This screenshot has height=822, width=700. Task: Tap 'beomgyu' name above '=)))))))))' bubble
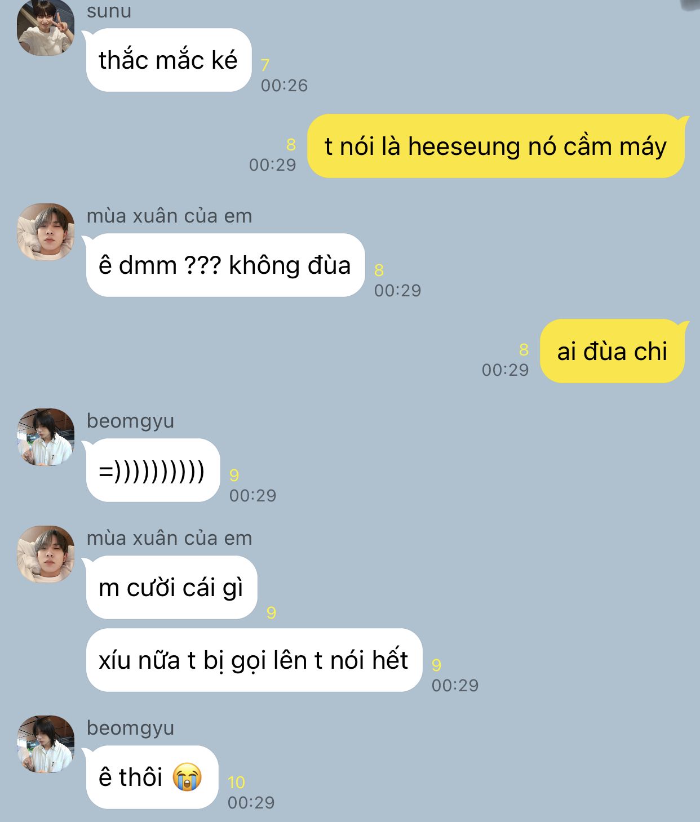130,420
